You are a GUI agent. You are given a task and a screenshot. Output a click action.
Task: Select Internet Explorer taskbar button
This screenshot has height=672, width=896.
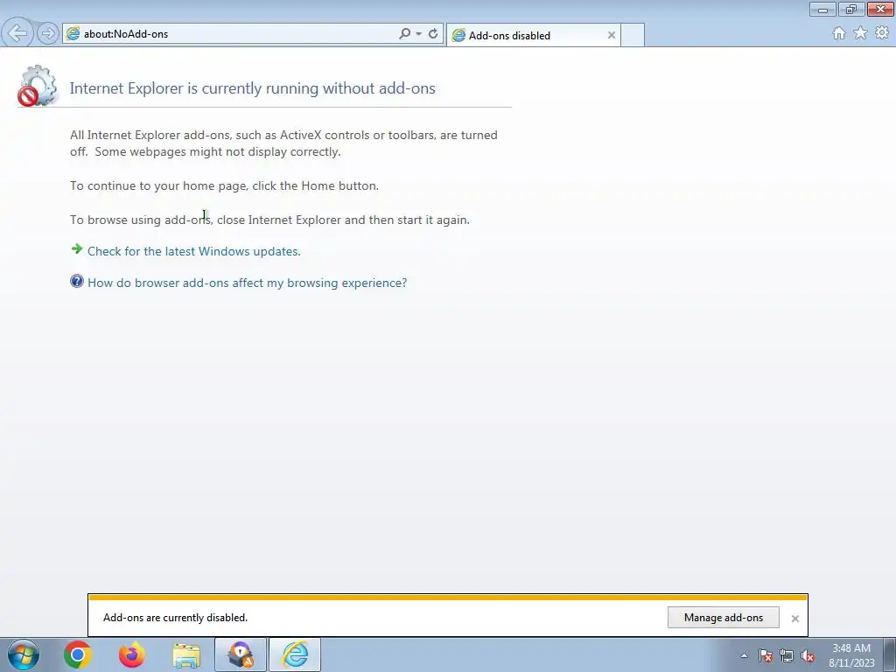[x=295, y=654]
